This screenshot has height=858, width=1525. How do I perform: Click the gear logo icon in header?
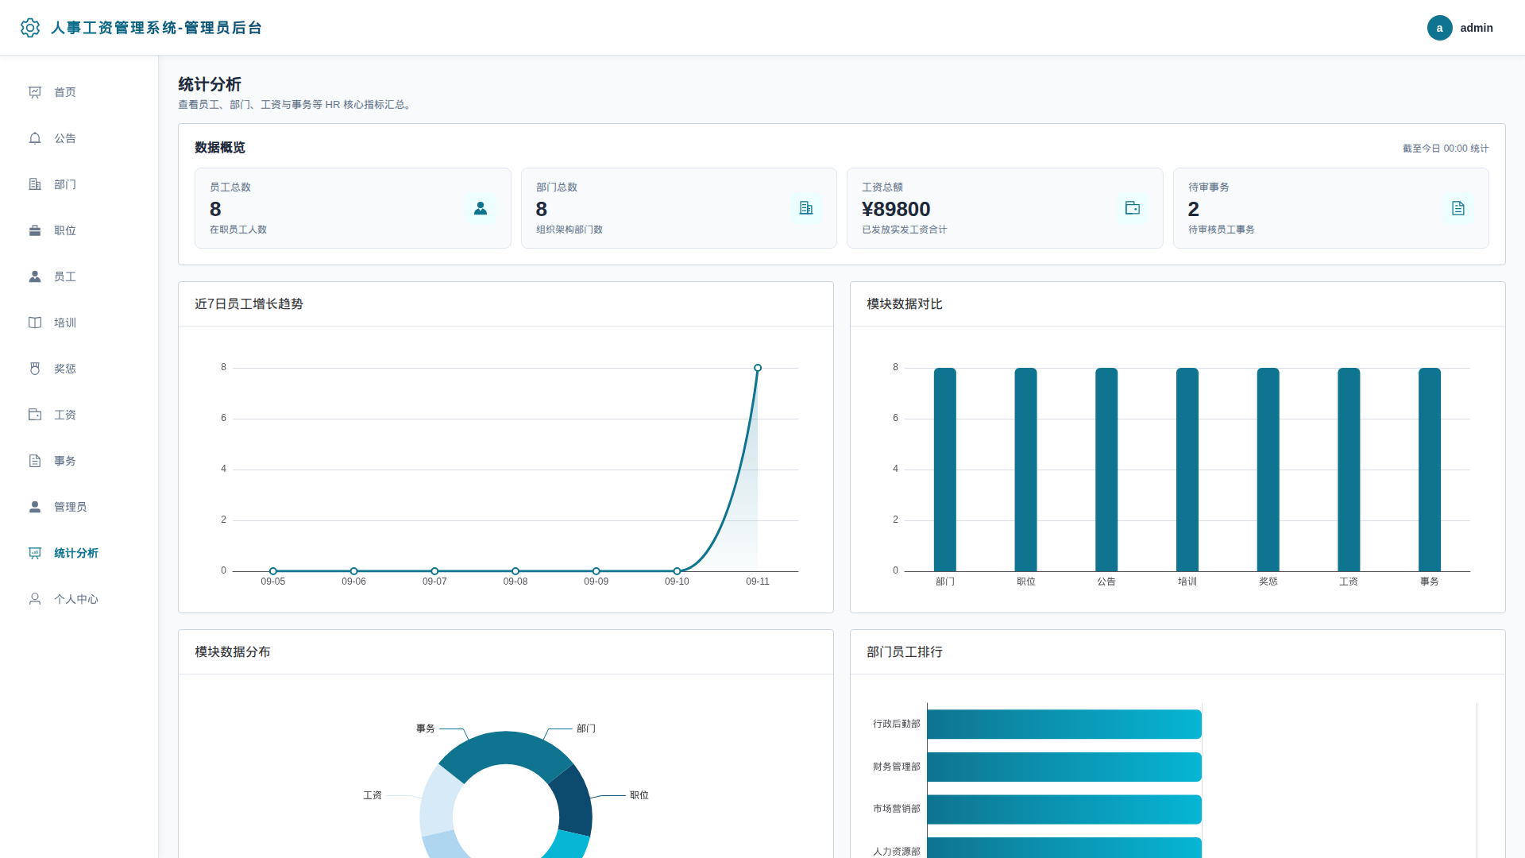coord(30,28)
